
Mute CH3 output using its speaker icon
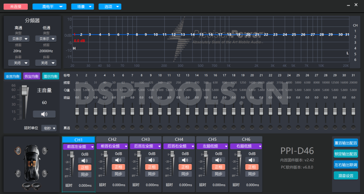(x=152, y=160)
